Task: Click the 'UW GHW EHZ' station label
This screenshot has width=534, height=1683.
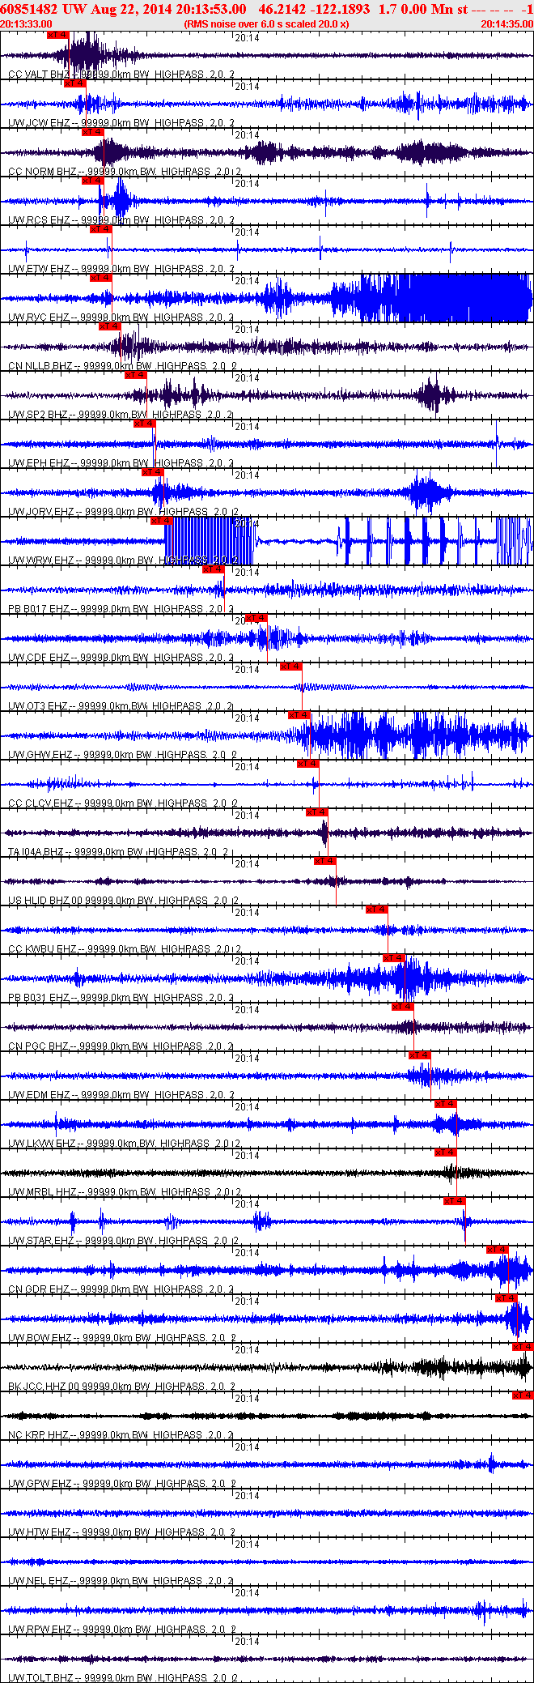Action: point(41,755)
